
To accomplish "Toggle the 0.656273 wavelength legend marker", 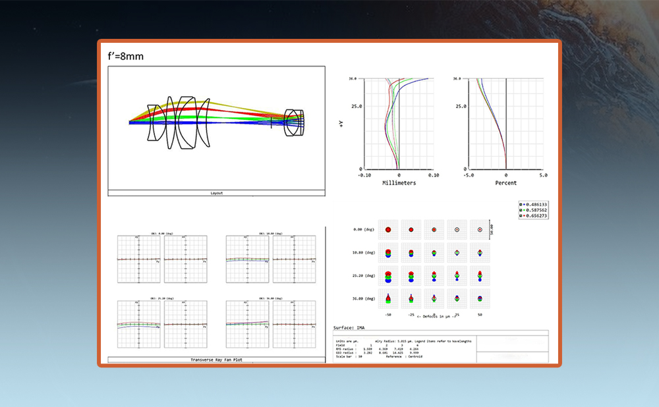I will pos(521,216).
